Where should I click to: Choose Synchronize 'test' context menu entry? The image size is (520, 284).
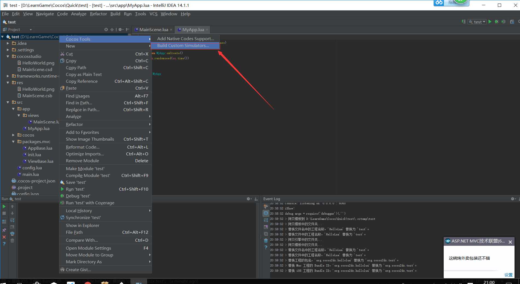click(x=105, y=218)
